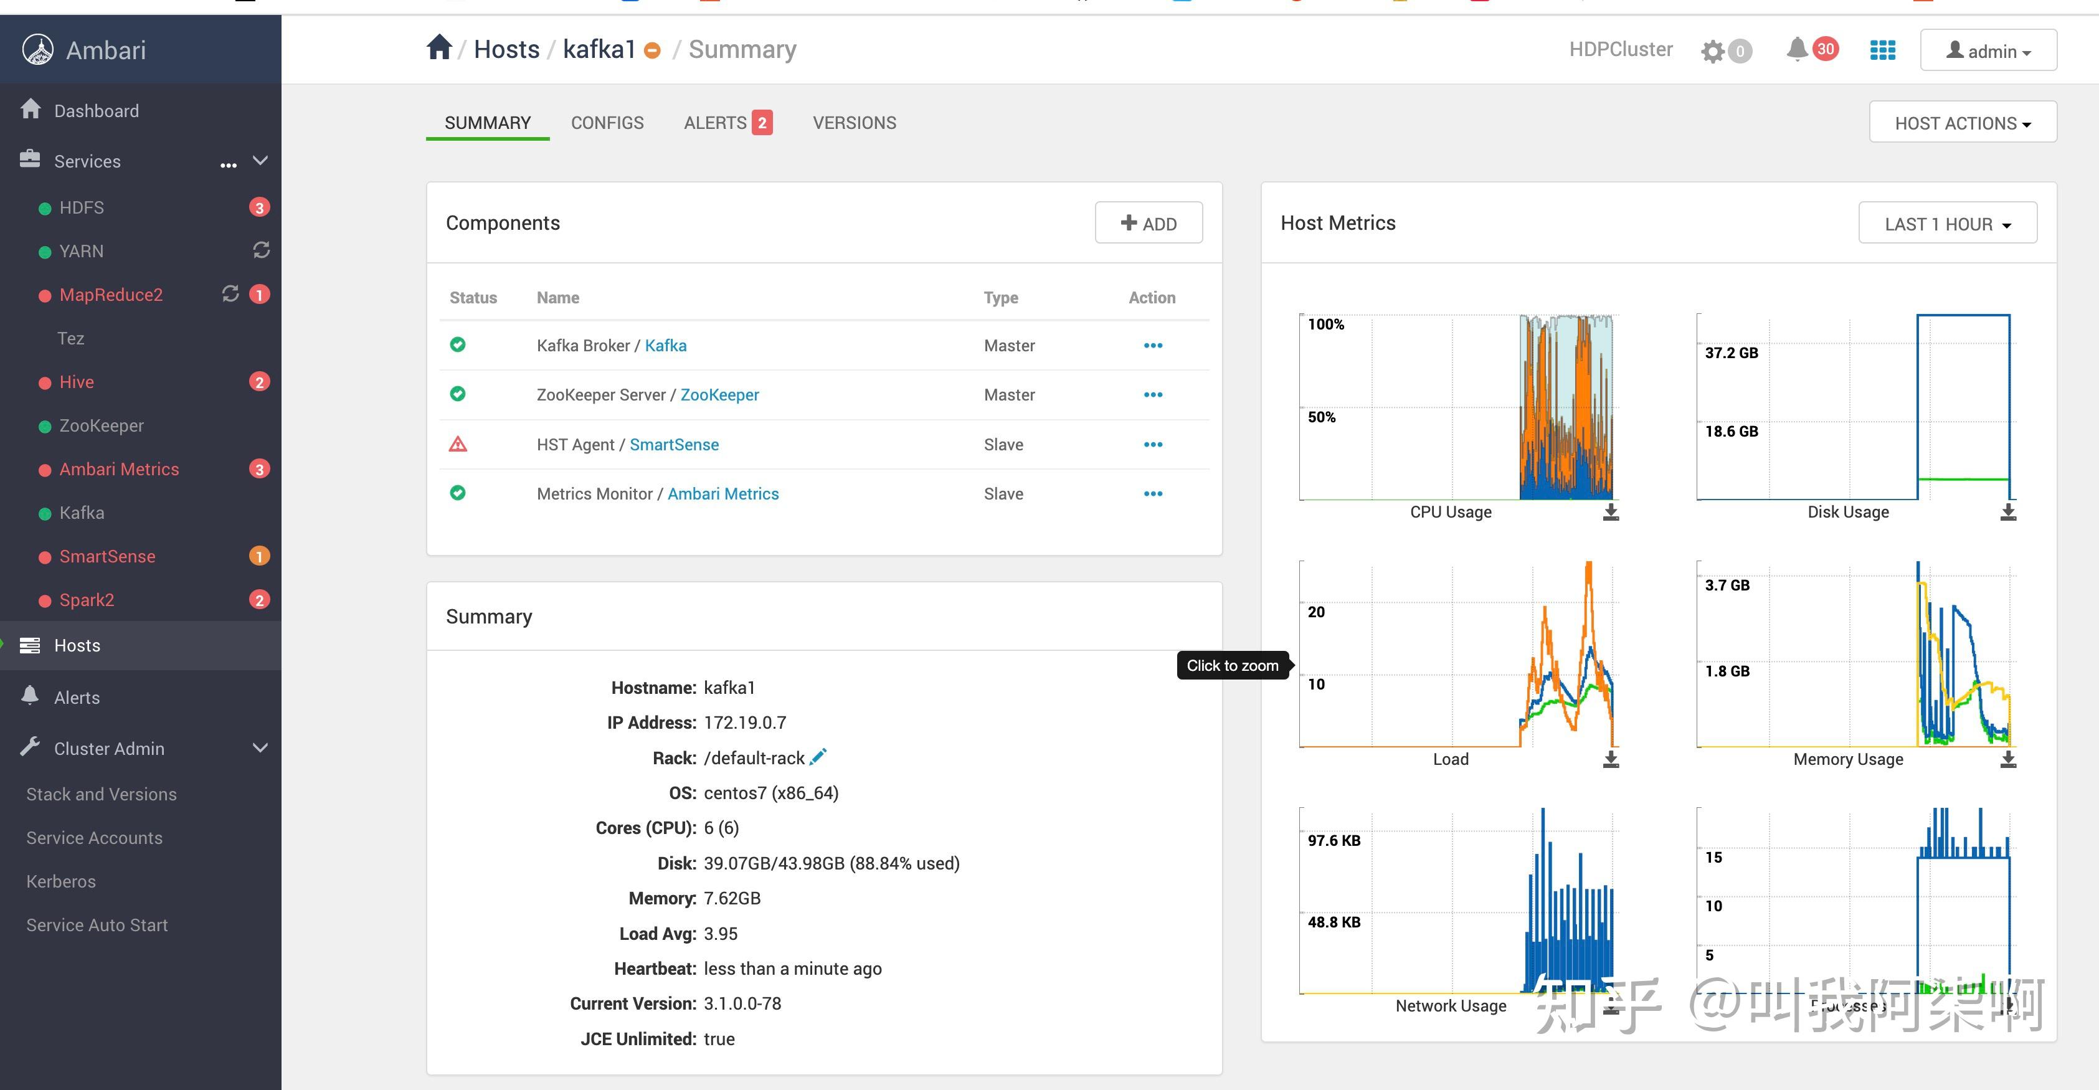Open Service Auto Start page

(x=97, y=924)
